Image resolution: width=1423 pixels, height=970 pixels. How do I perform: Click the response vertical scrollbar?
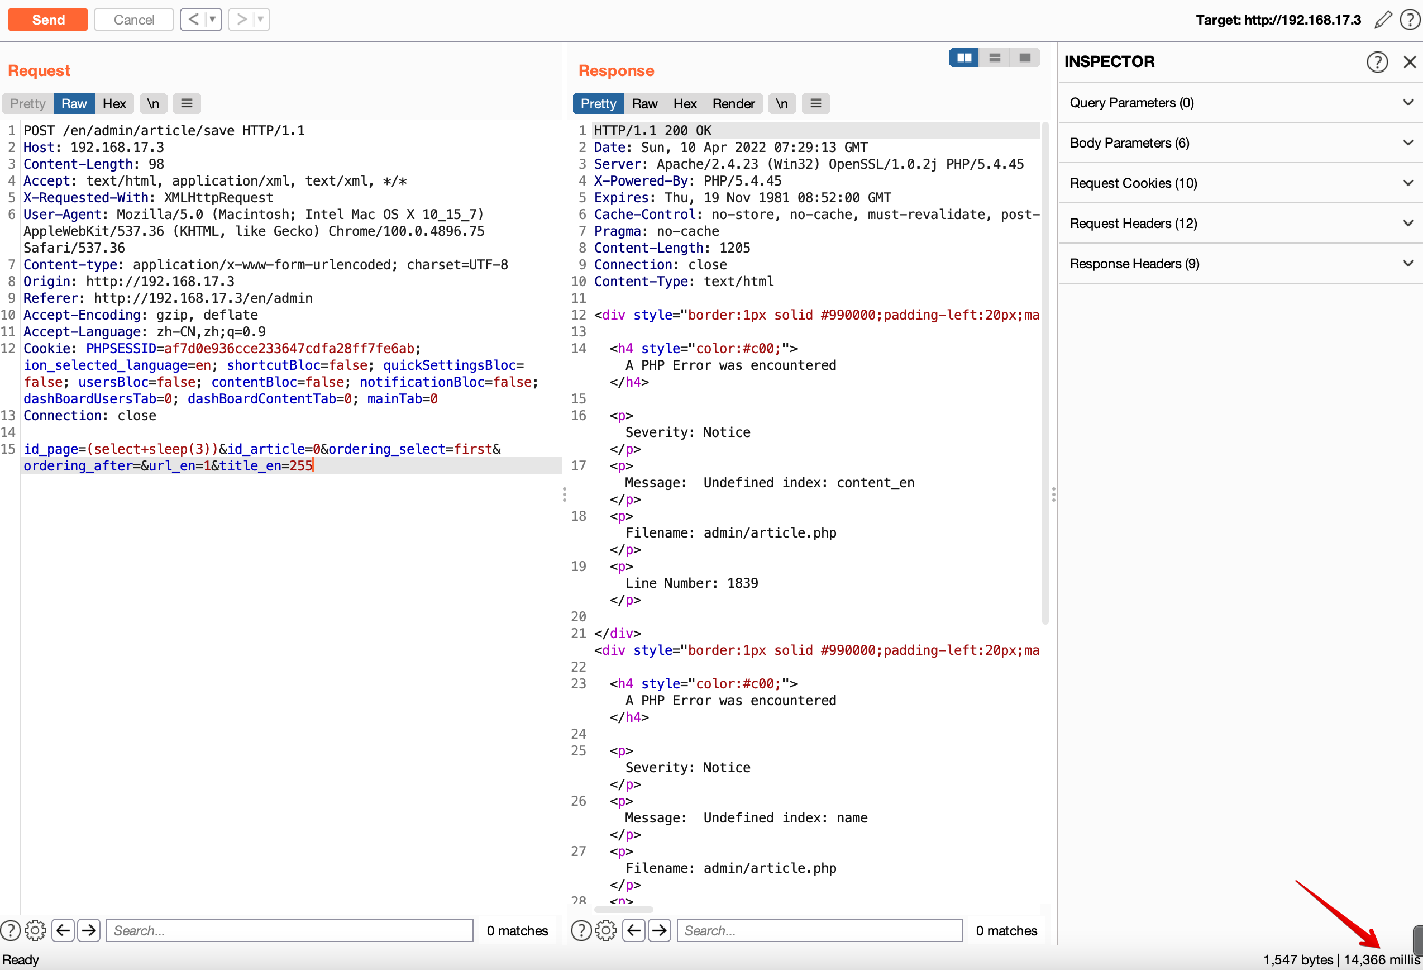pos(1044,374)
